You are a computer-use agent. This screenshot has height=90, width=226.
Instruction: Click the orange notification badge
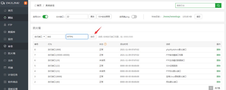pos(26,3)
